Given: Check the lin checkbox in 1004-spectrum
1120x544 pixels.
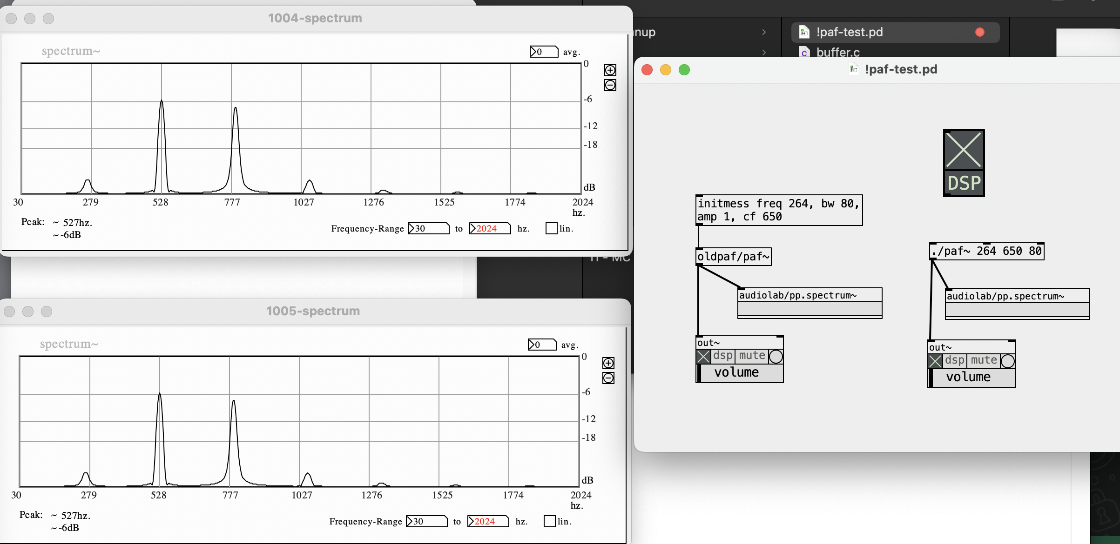Looking at the screenshot, I should (551, 228).
